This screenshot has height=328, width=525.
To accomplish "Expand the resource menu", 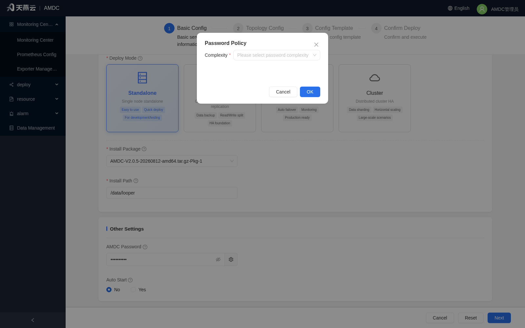I will click(x=33, y=99).
